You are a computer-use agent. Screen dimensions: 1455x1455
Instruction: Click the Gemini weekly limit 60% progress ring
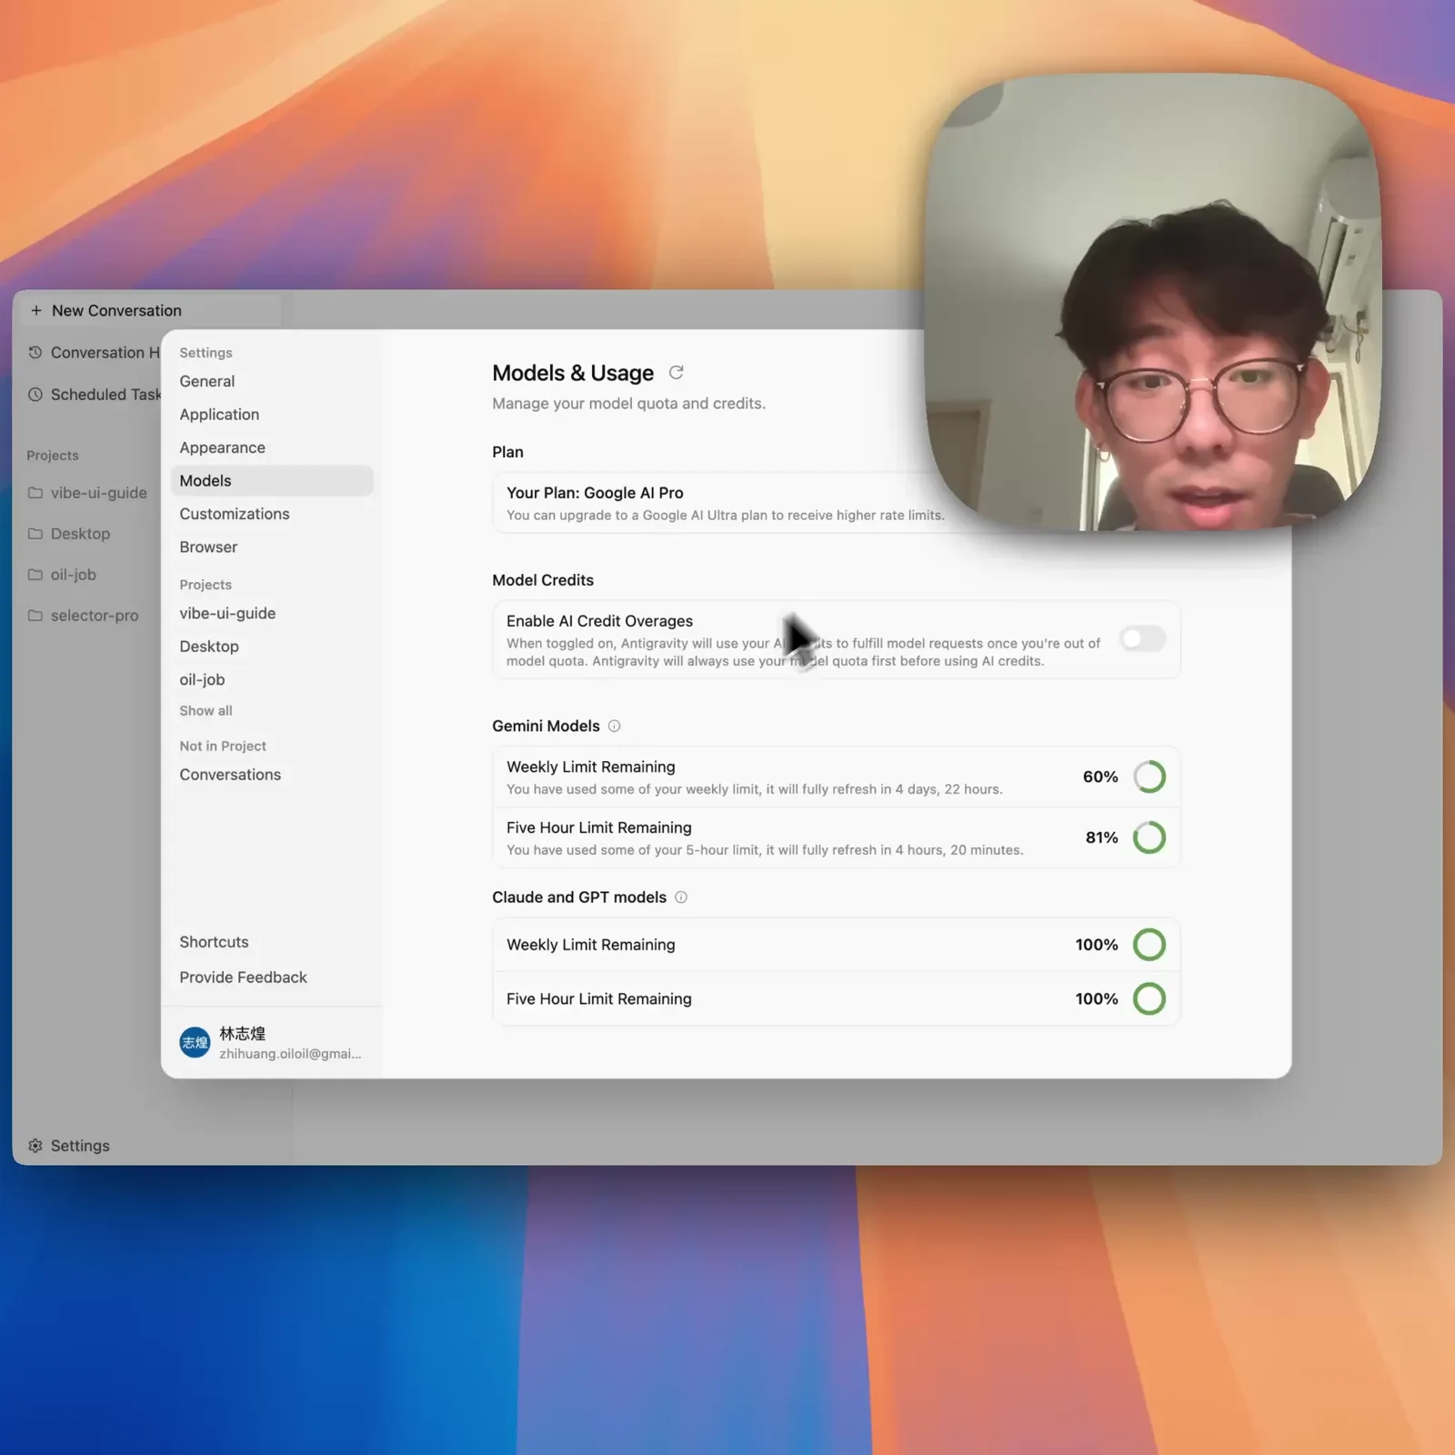pyautogui.click(x=1149, y=777)
